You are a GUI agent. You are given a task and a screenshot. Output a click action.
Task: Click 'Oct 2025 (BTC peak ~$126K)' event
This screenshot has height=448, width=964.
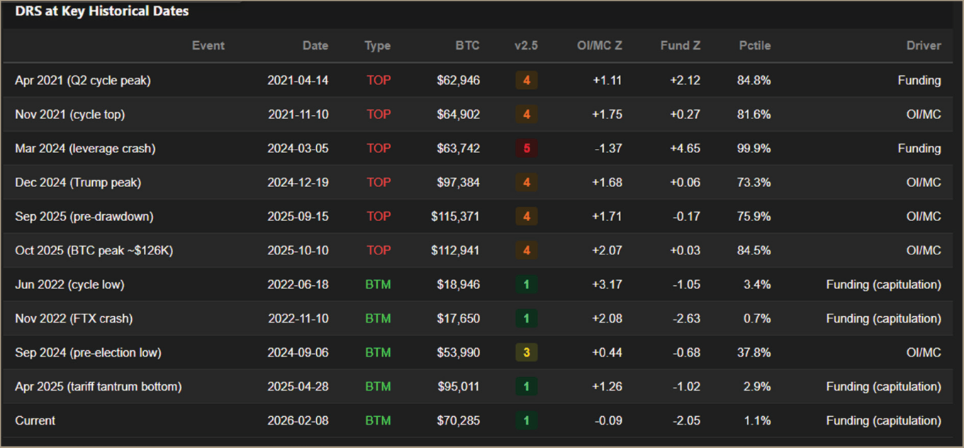point(94,250)
